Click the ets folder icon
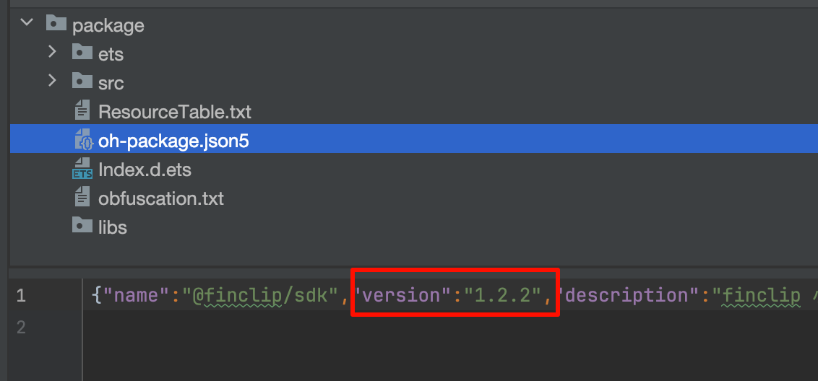 [x=82, y=53]
